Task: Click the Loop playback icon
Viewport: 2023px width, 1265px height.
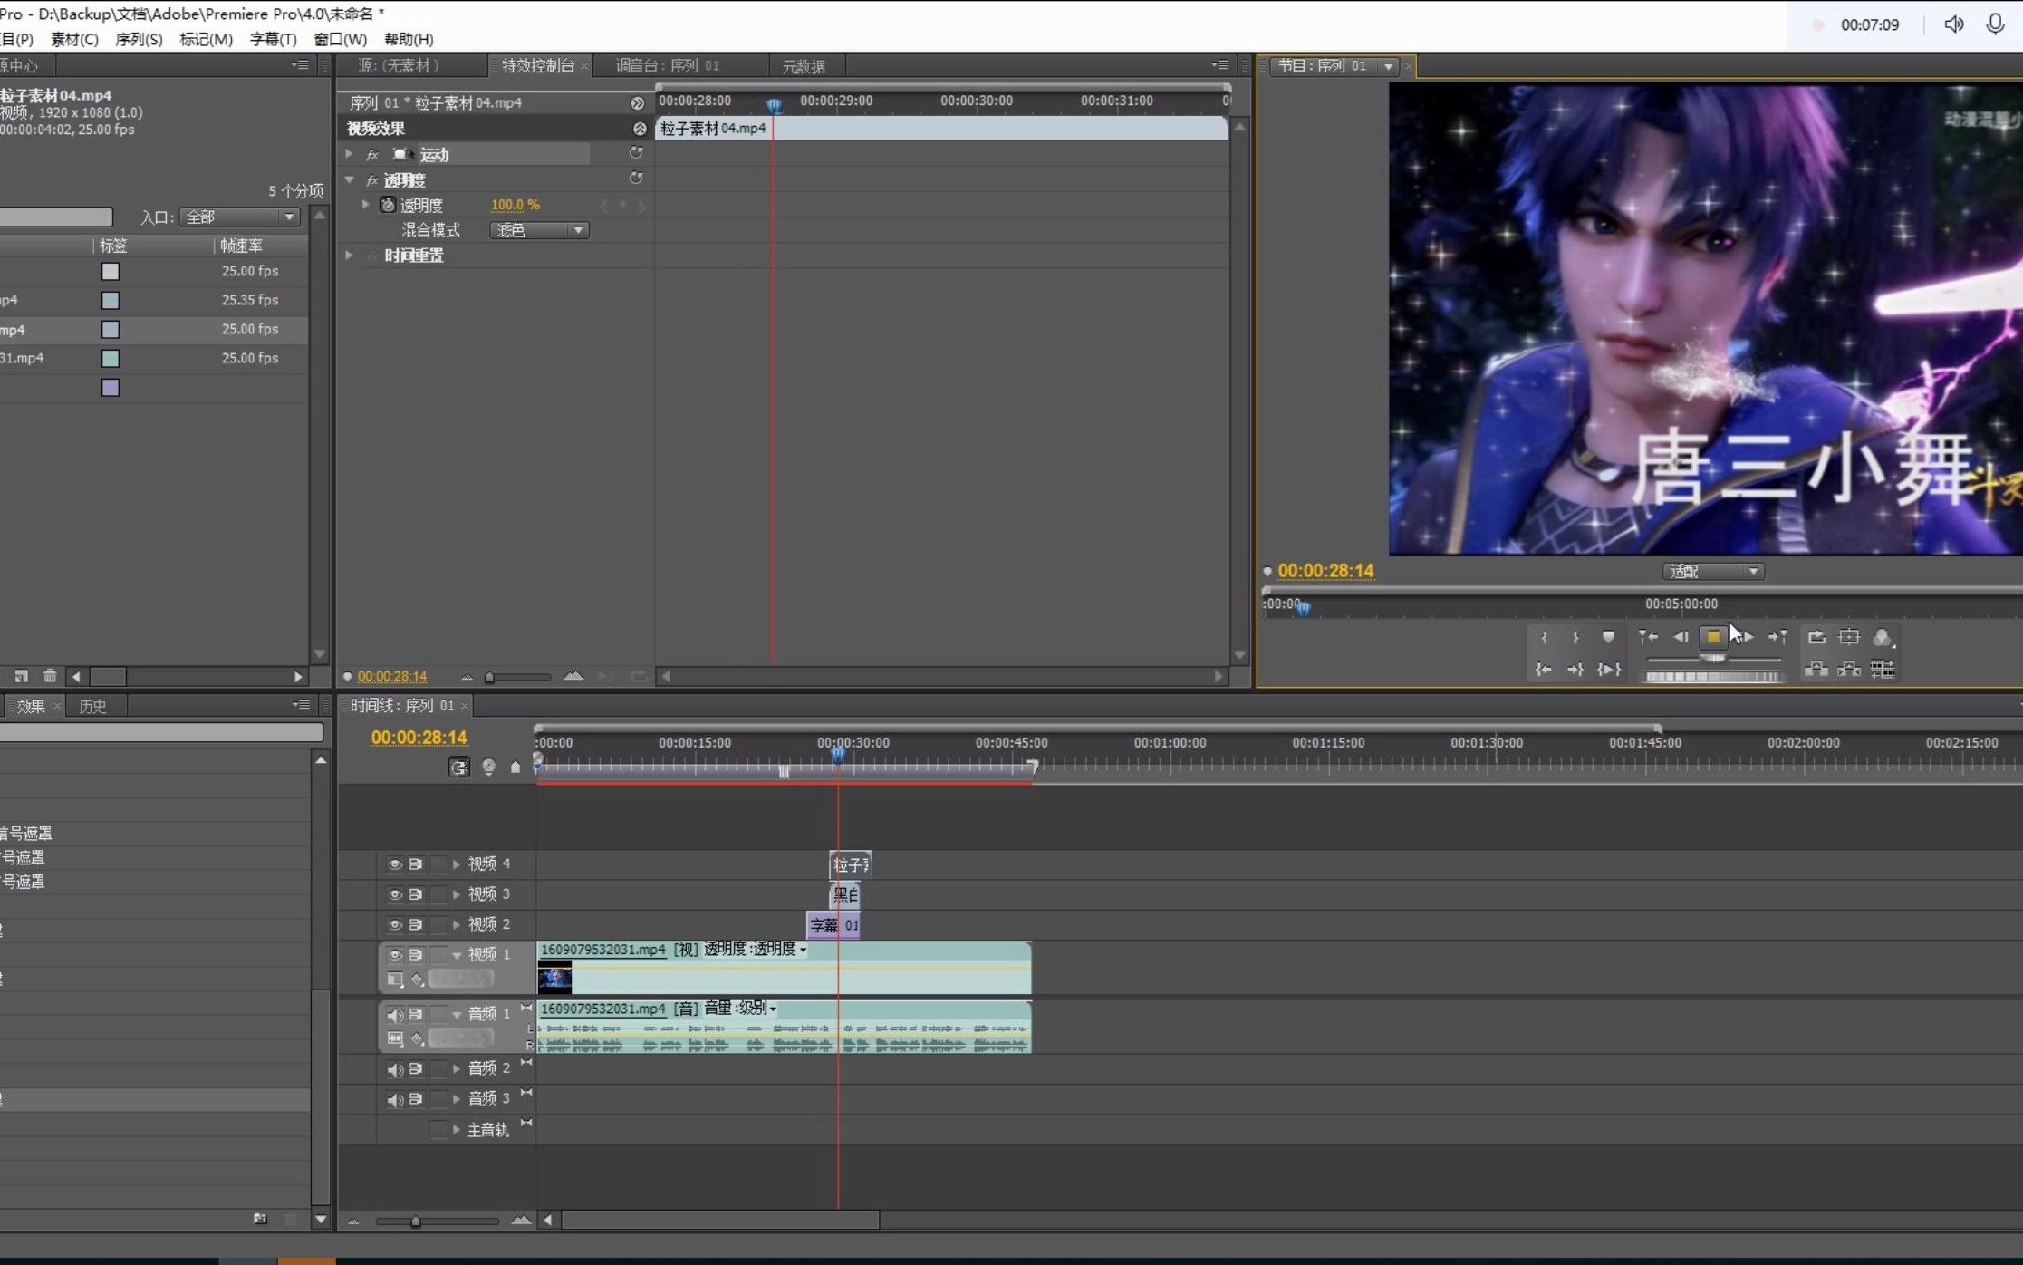Action: click(x=1816, y=637)
